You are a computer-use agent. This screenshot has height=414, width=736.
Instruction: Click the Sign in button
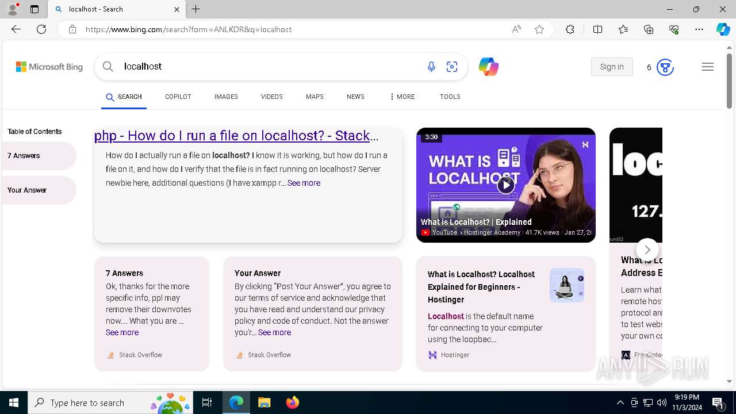(612, 67)
